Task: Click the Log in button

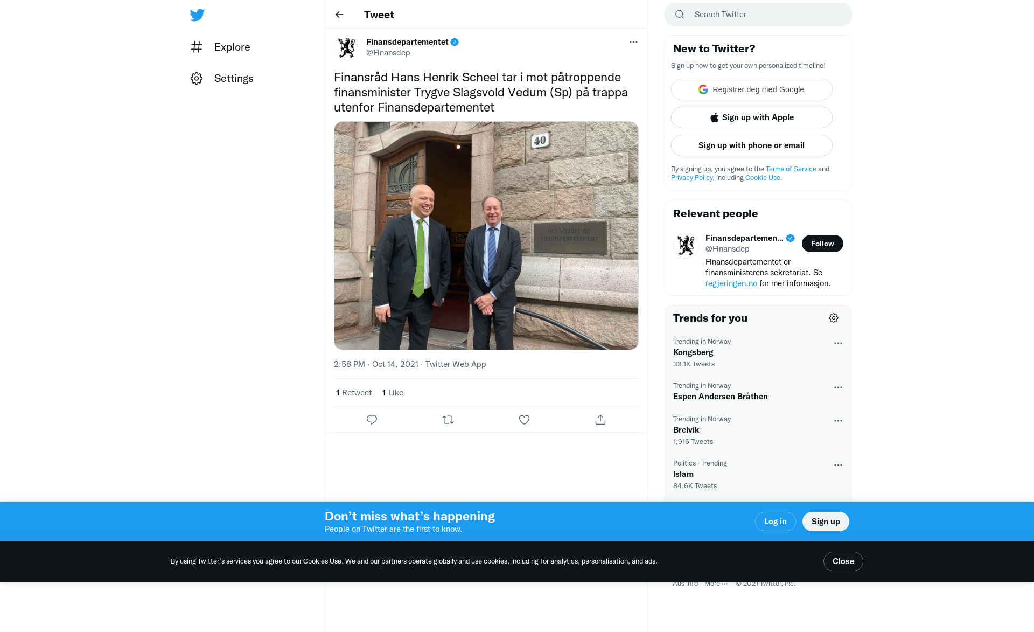Action: 775,522
